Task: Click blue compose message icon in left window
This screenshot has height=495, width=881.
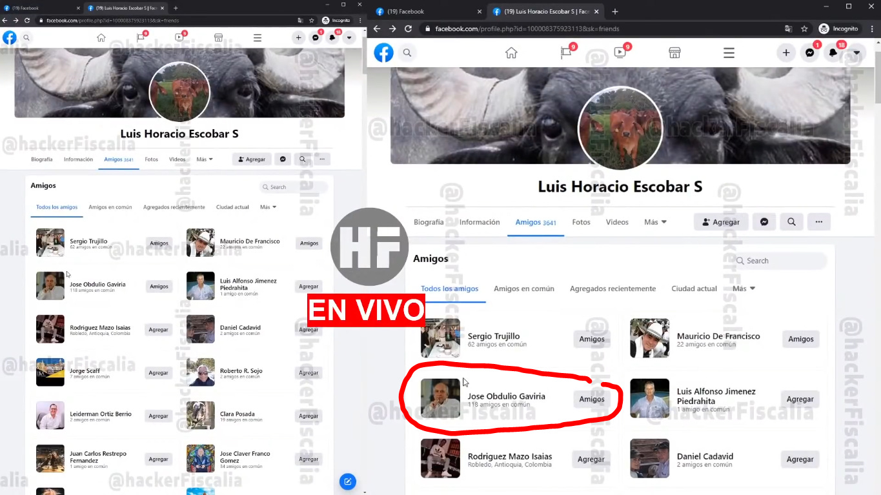Action: click(347, 481)
